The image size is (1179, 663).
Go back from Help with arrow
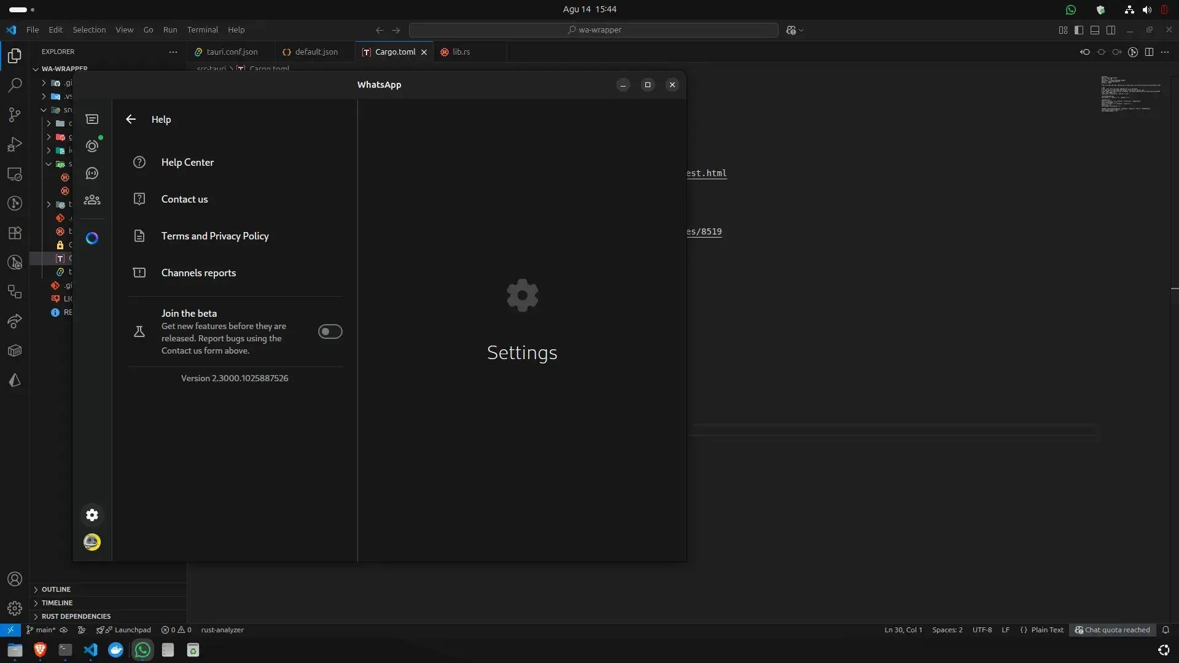point(131,119)
